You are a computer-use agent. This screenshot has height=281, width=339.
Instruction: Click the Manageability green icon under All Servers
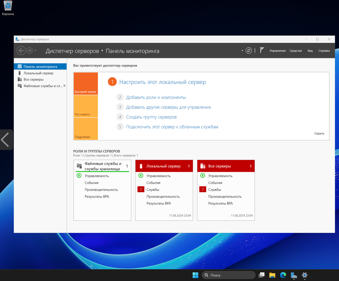[203, 176]
